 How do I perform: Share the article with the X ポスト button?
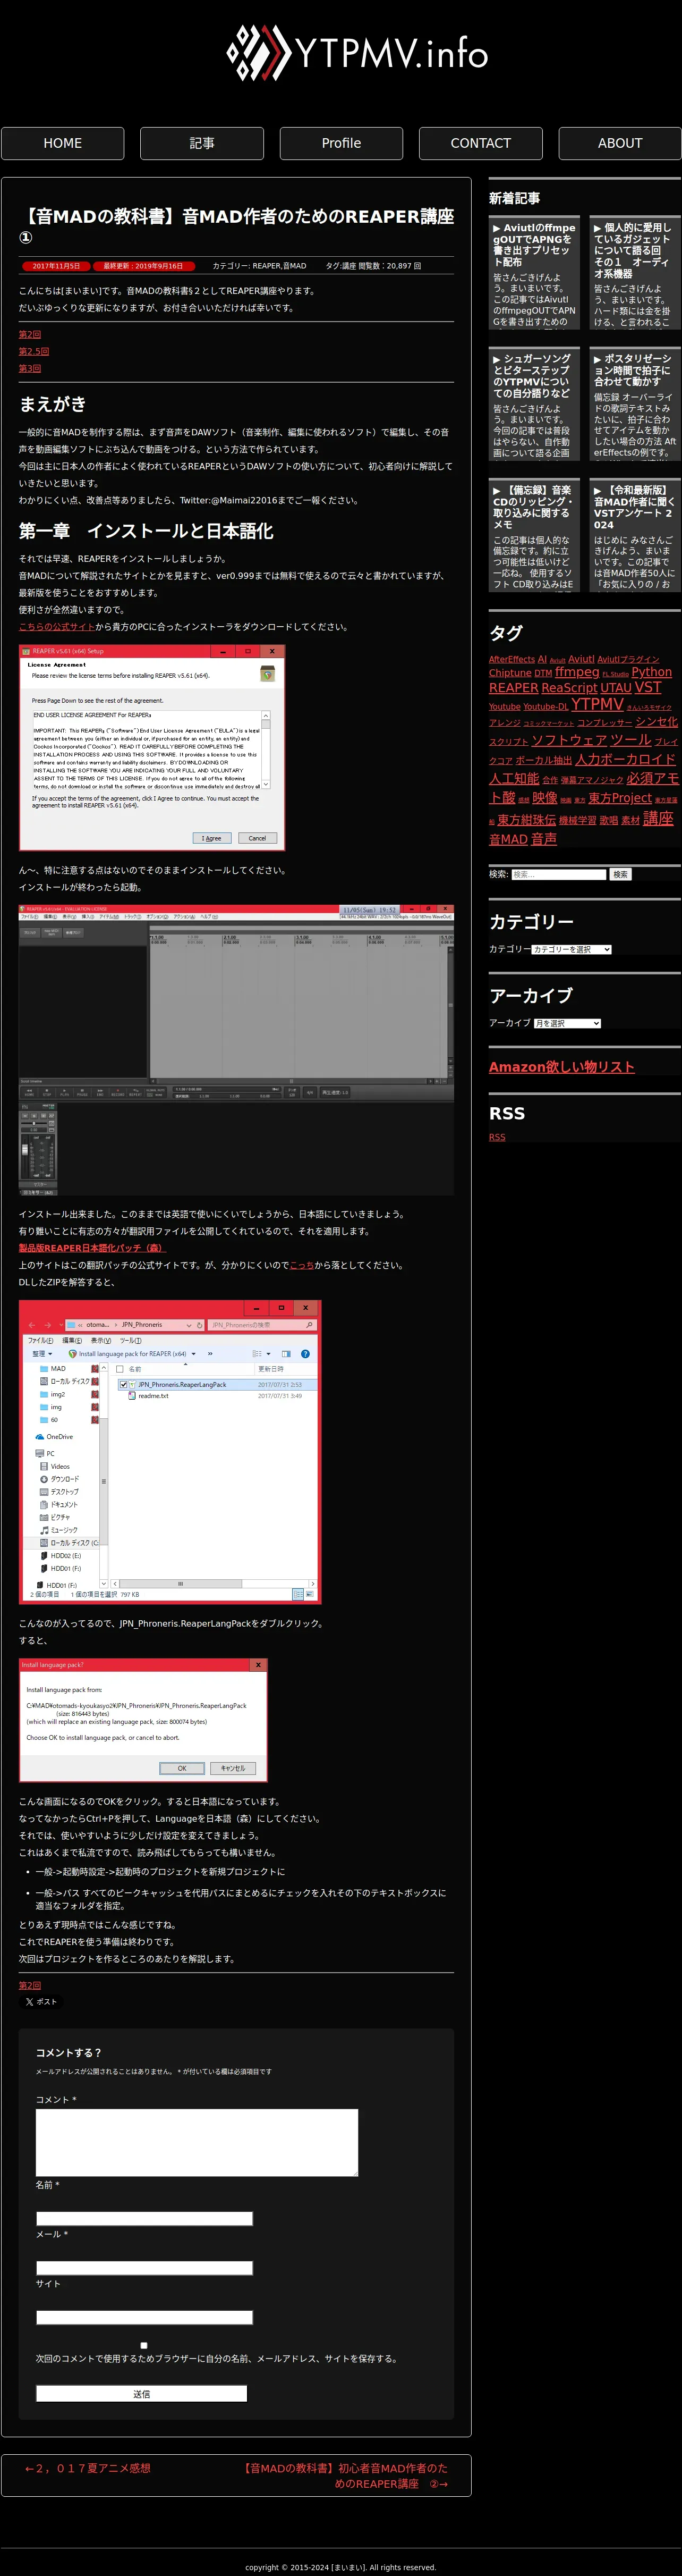tap(41, 2002)
